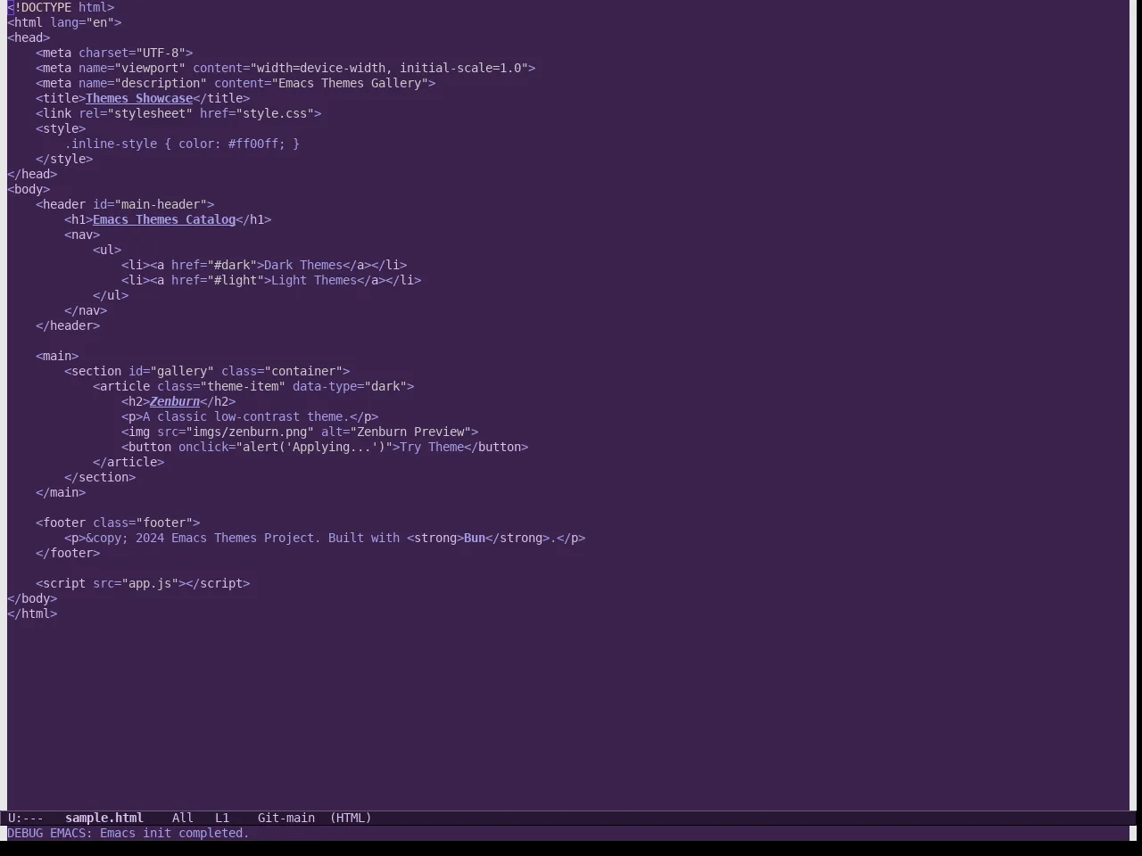Click 'Dark Themes' link text in code
This screenshot has height=856, width=1142.
click(303, 265)
